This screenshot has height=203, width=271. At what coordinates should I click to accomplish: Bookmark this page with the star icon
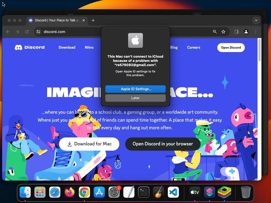click(x=223, y=32)
